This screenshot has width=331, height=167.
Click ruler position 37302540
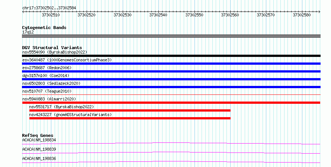coord(158,15)
